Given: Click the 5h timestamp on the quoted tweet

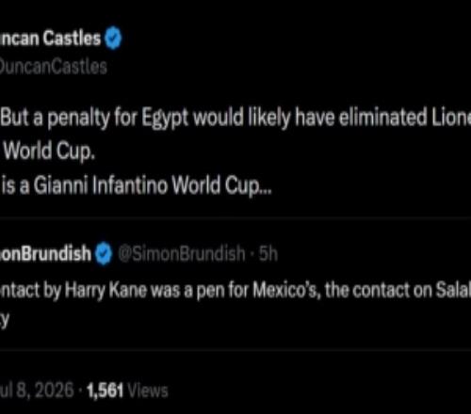Looking at the screenshot, I should click(268, 253).
